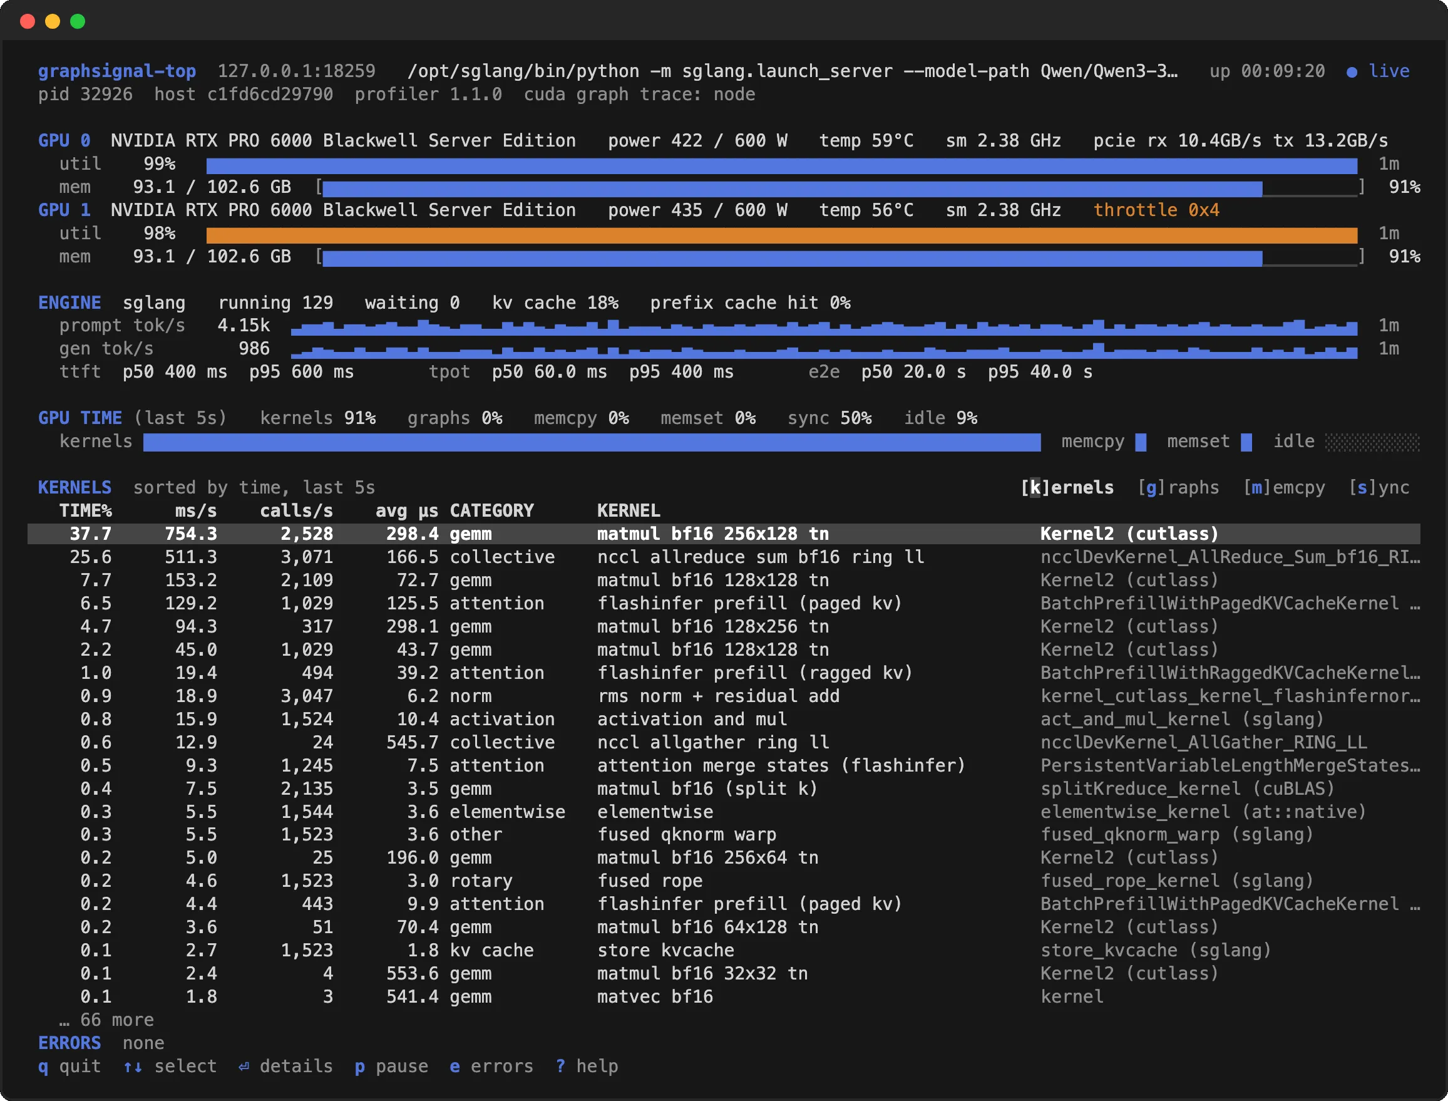
Task: Select the flashinfer prefill (ragged kv) row
Action: pos(724,673)
